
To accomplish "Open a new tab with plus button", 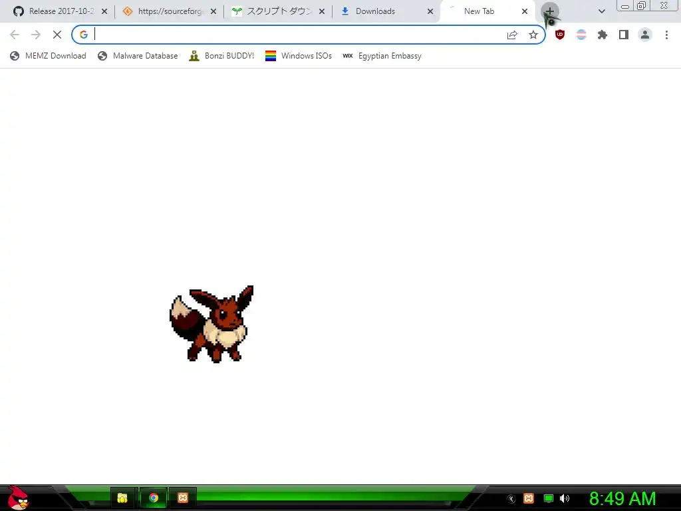I will click(x=549, y=11).
